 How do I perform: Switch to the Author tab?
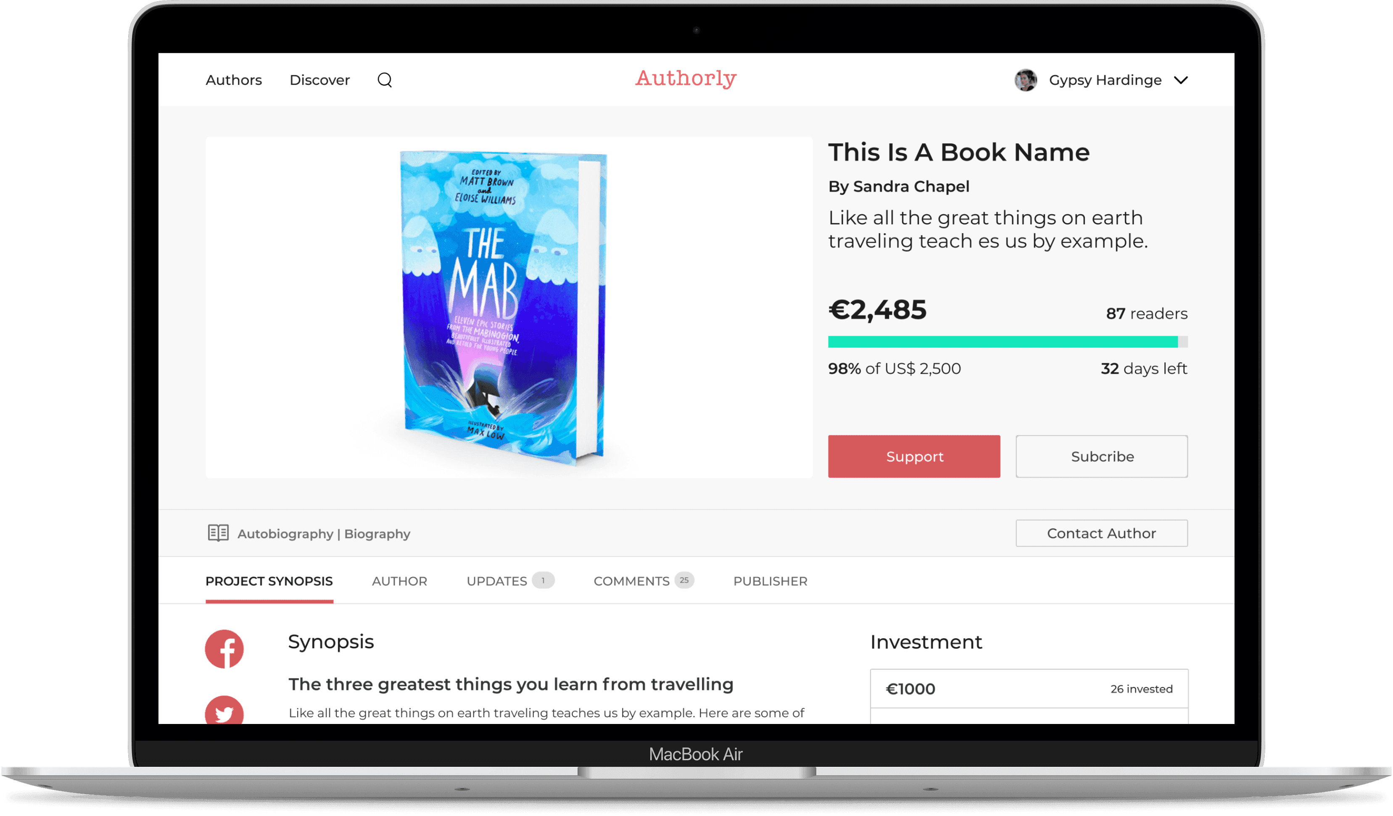point(400,581)
